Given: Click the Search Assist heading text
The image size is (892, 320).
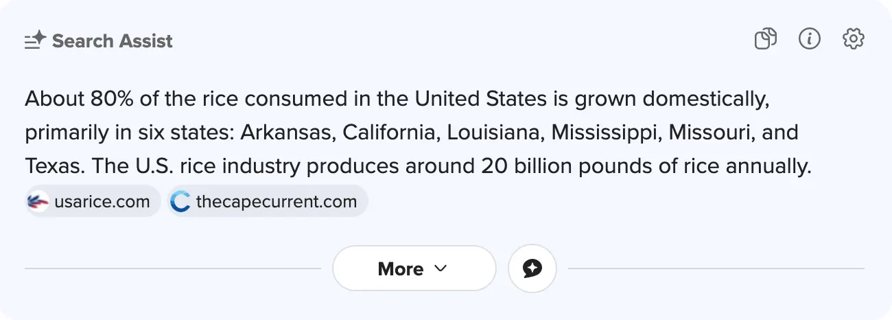Looking at the screenshot, I should (x=113, y=41).
